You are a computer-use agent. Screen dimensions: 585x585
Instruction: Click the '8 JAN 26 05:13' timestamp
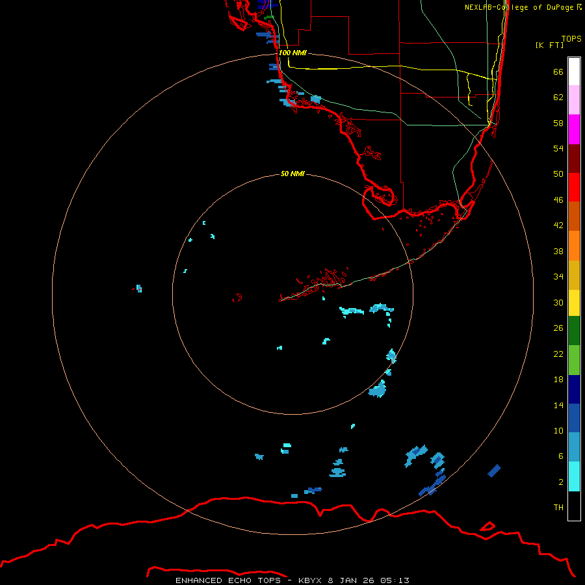pyautogui.click(x=369, y=580)
